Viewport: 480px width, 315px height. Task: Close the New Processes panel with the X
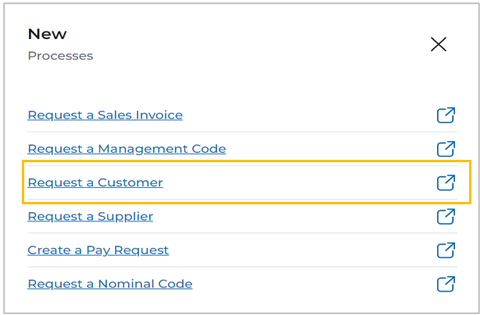tap(439, 44)
